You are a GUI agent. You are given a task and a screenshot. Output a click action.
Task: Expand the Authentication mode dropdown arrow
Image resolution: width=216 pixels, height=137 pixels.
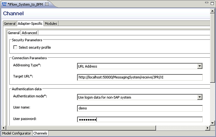click(199, 97)
